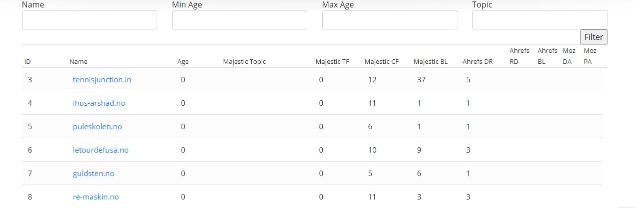
Task: Follow the puleskolen.no link
Action: [x=97, y=126]
